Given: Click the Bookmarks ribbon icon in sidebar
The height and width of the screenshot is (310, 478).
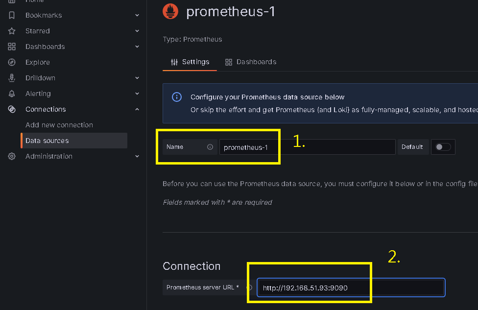Looking at the screenshot, I should point(12,15).
